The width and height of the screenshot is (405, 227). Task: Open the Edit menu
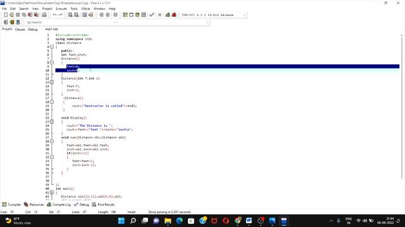[x=13, y=9]
